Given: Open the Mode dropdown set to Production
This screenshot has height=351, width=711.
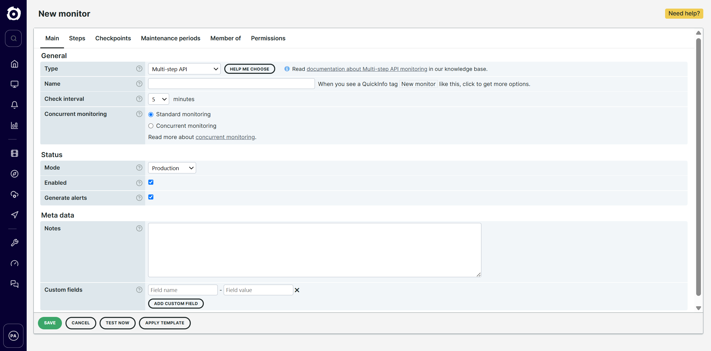Looking at the screenshot, I should pyautogui.click(x=172, y=168).
